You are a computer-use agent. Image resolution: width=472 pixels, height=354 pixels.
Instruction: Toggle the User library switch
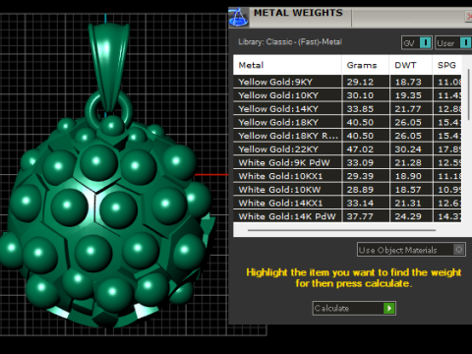pos(453,42)
